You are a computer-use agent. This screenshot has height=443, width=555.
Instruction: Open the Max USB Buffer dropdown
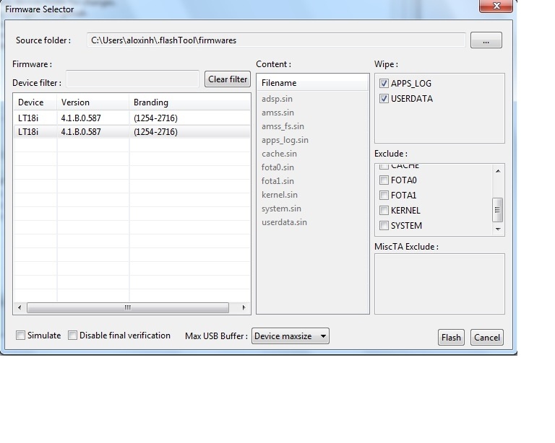tap(291, 336)
